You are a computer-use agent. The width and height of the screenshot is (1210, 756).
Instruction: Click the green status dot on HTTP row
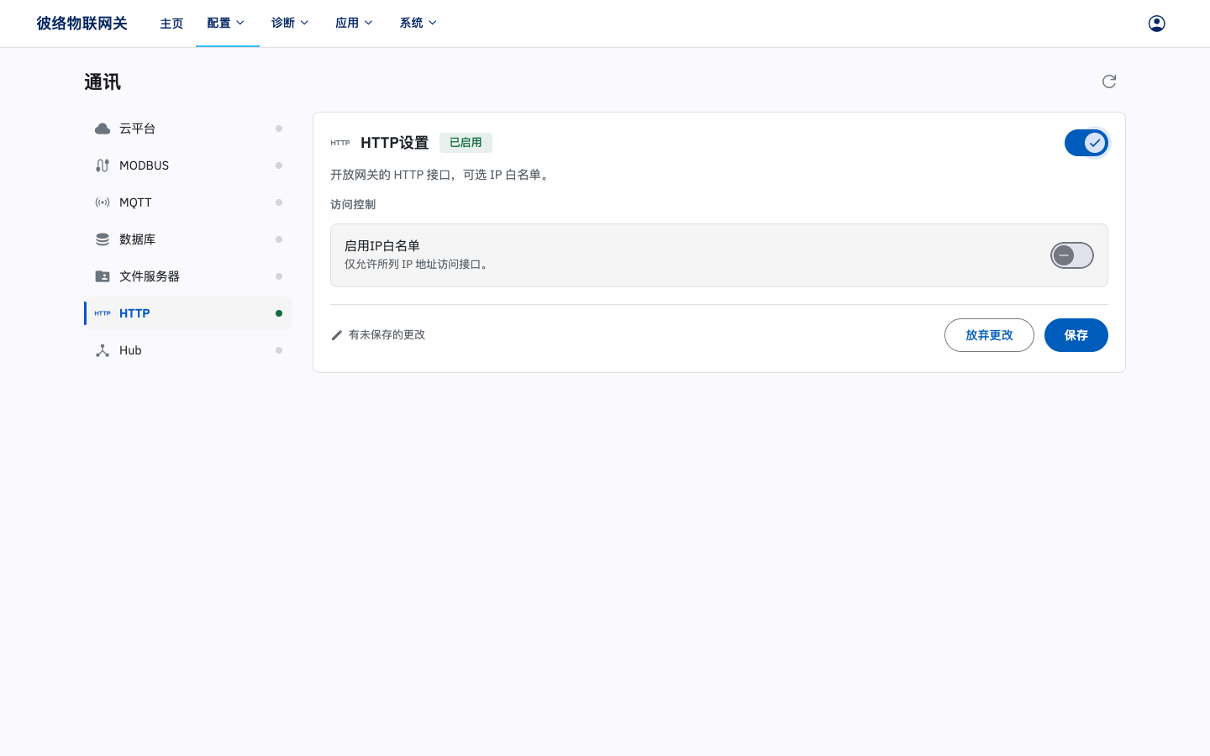[x=279, y=313]
